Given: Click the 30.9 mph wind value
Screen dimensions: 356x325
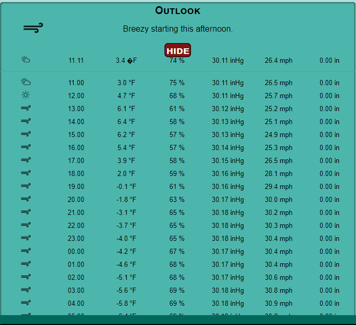Looking at the screenshot, I should [279, 303].
